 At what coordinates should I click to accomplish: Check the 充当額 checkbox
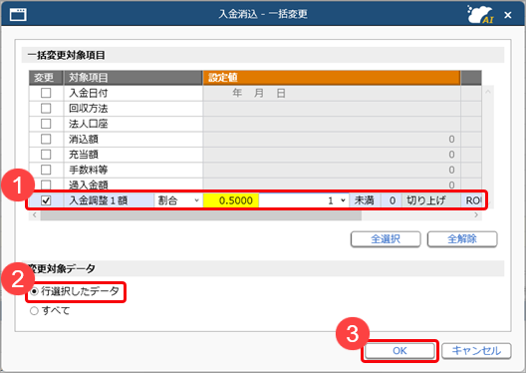pyautogui.click(x=46, y=155)
